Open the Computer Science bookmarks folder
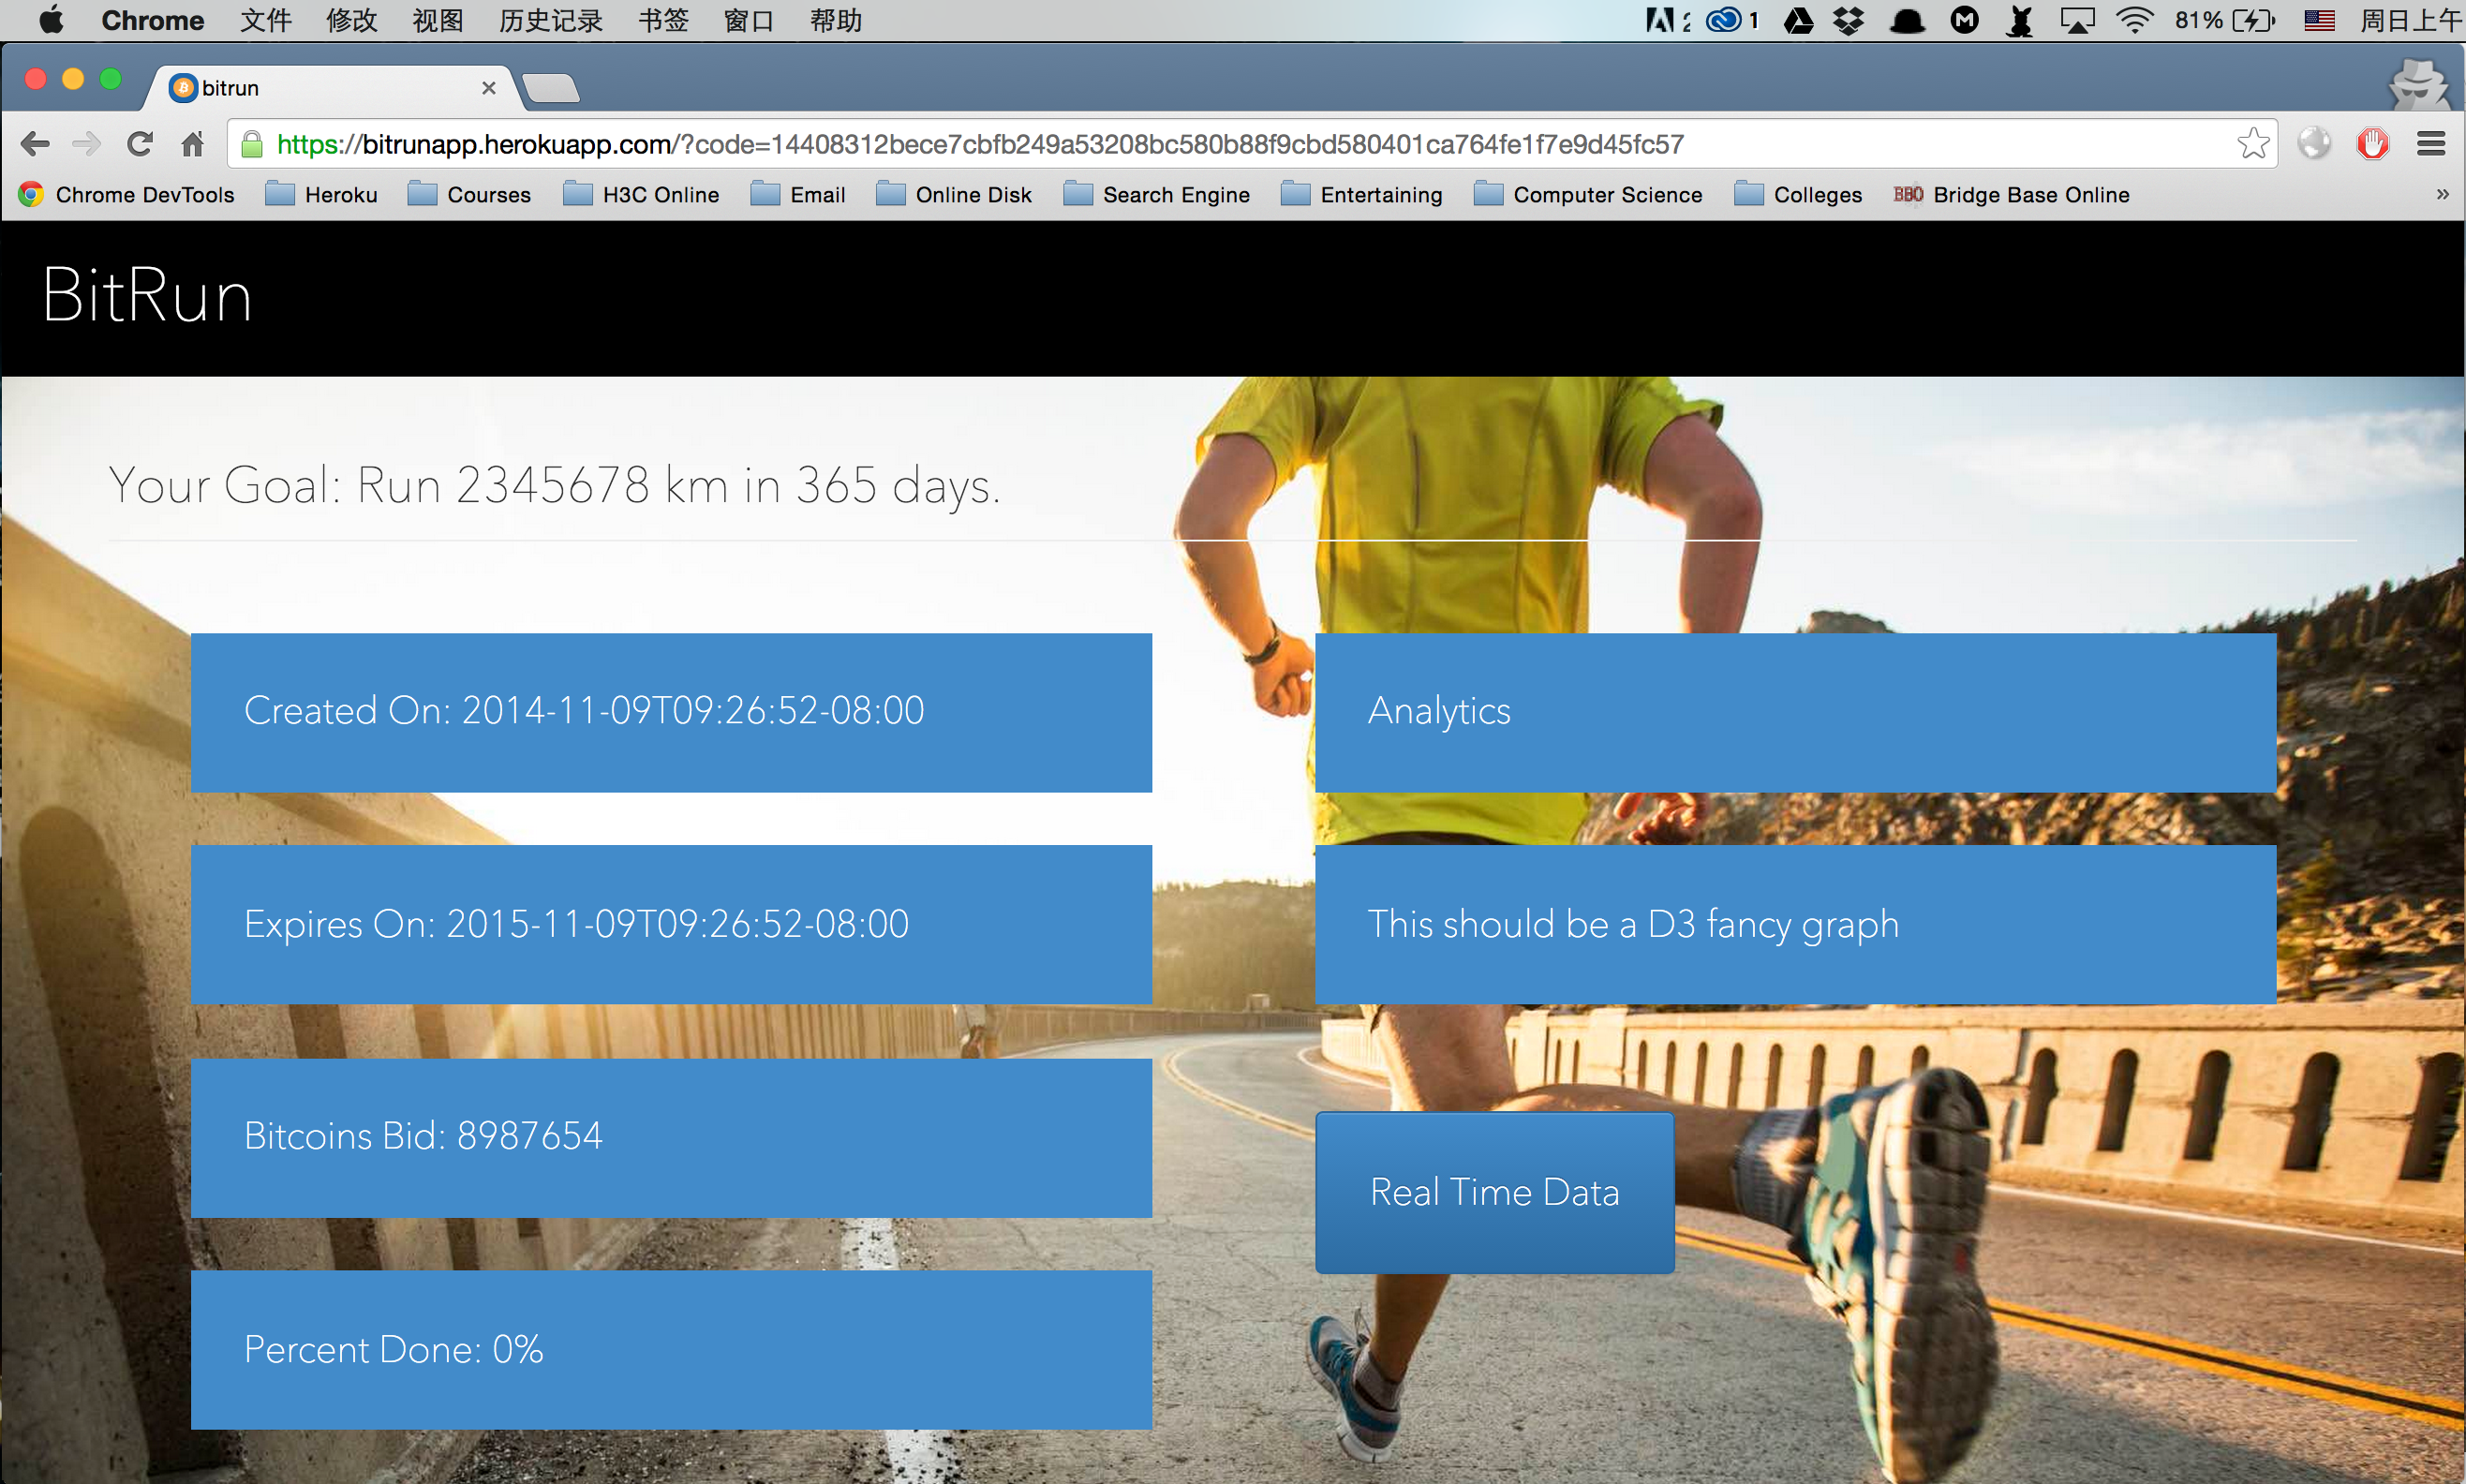Viewport: 2466px width, 1484px height. click(x=1587, y=195)
